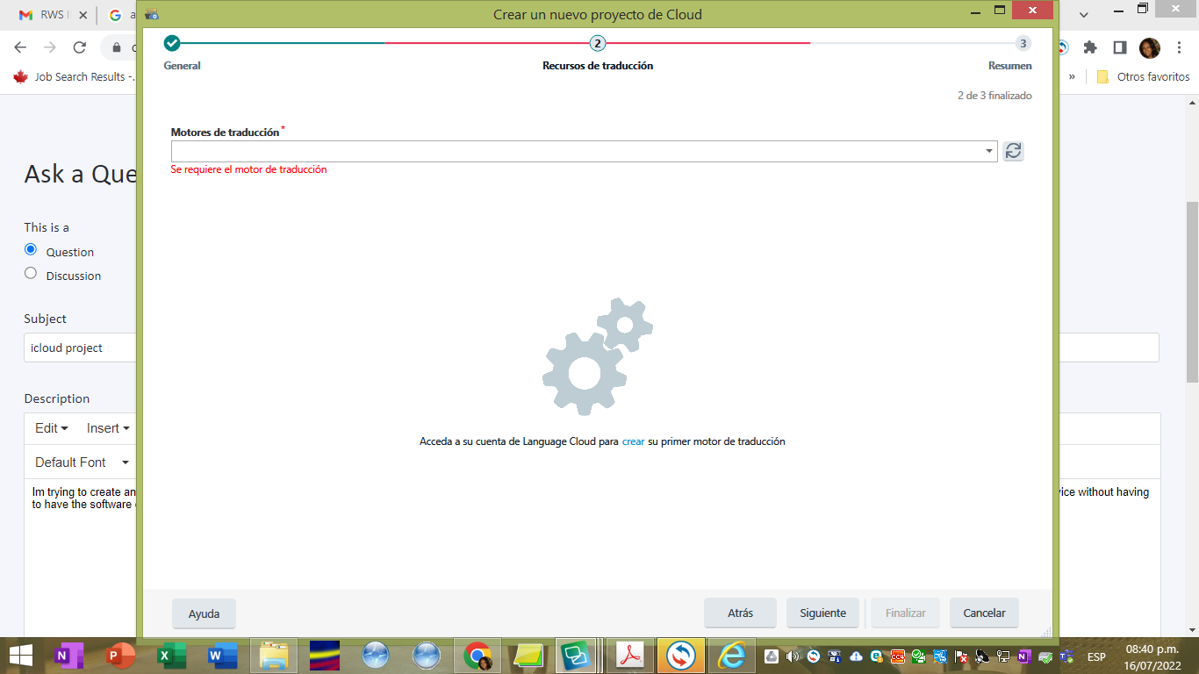The height and width of the screenshot is (674, 1199).
Task: Refresh the Motores de traducción list
Action: pyautogui.click(x=1013, y=150)
